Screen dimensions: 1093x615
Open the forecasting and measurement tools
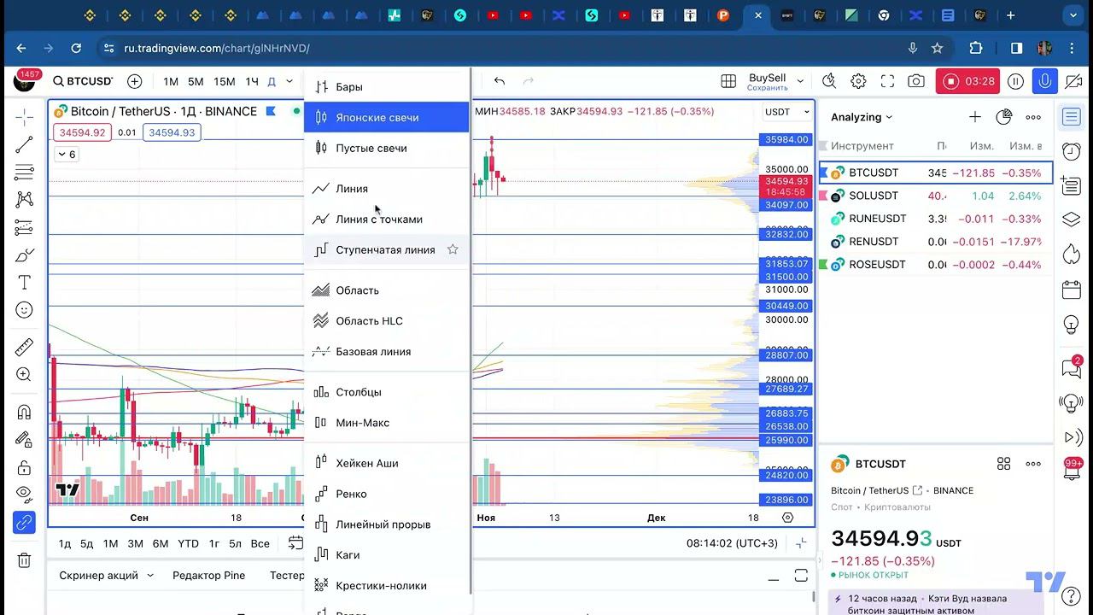click(x=24, y=227)
